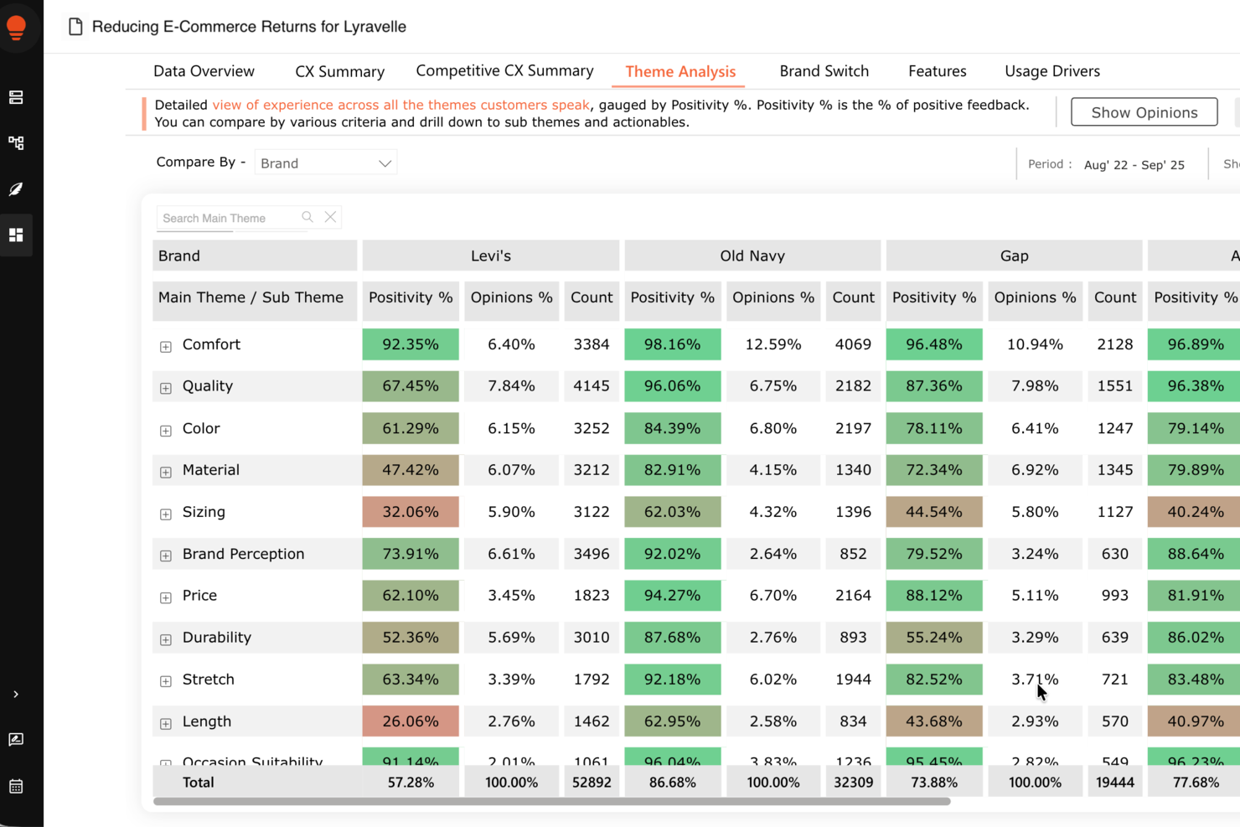Image resolution: width=1240 pixels, height=827 pixels.
Task: Expand the Sizing sub themes
Action: (x=165, y=514)
